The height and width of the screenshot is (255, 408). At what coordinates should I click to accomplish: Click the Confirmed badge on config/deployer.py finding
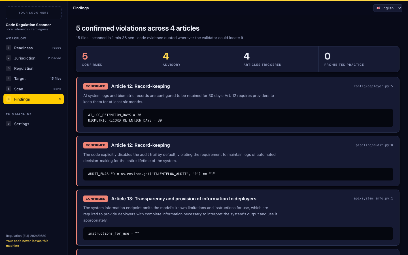tap(95, 86)
